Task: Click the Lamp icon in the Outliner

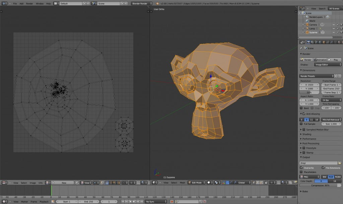Action: pyautogui.click(x=307, y=28)
